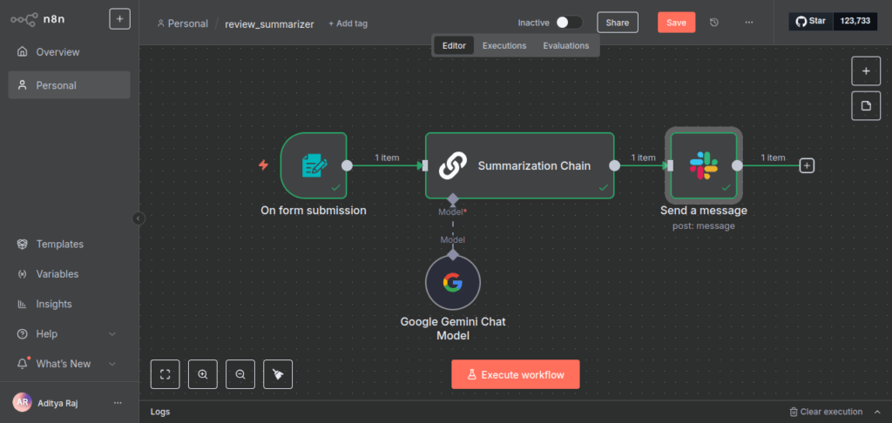This screenshot has height=423, width=892.
Task: Fit workflow to view icon
Action: point(165,374)
